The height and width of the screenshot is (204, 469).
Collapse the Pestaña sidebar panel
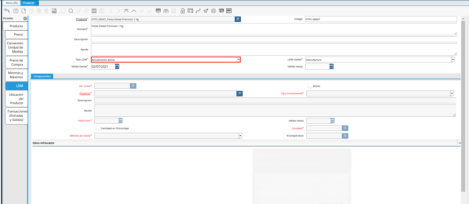point(25,18)
